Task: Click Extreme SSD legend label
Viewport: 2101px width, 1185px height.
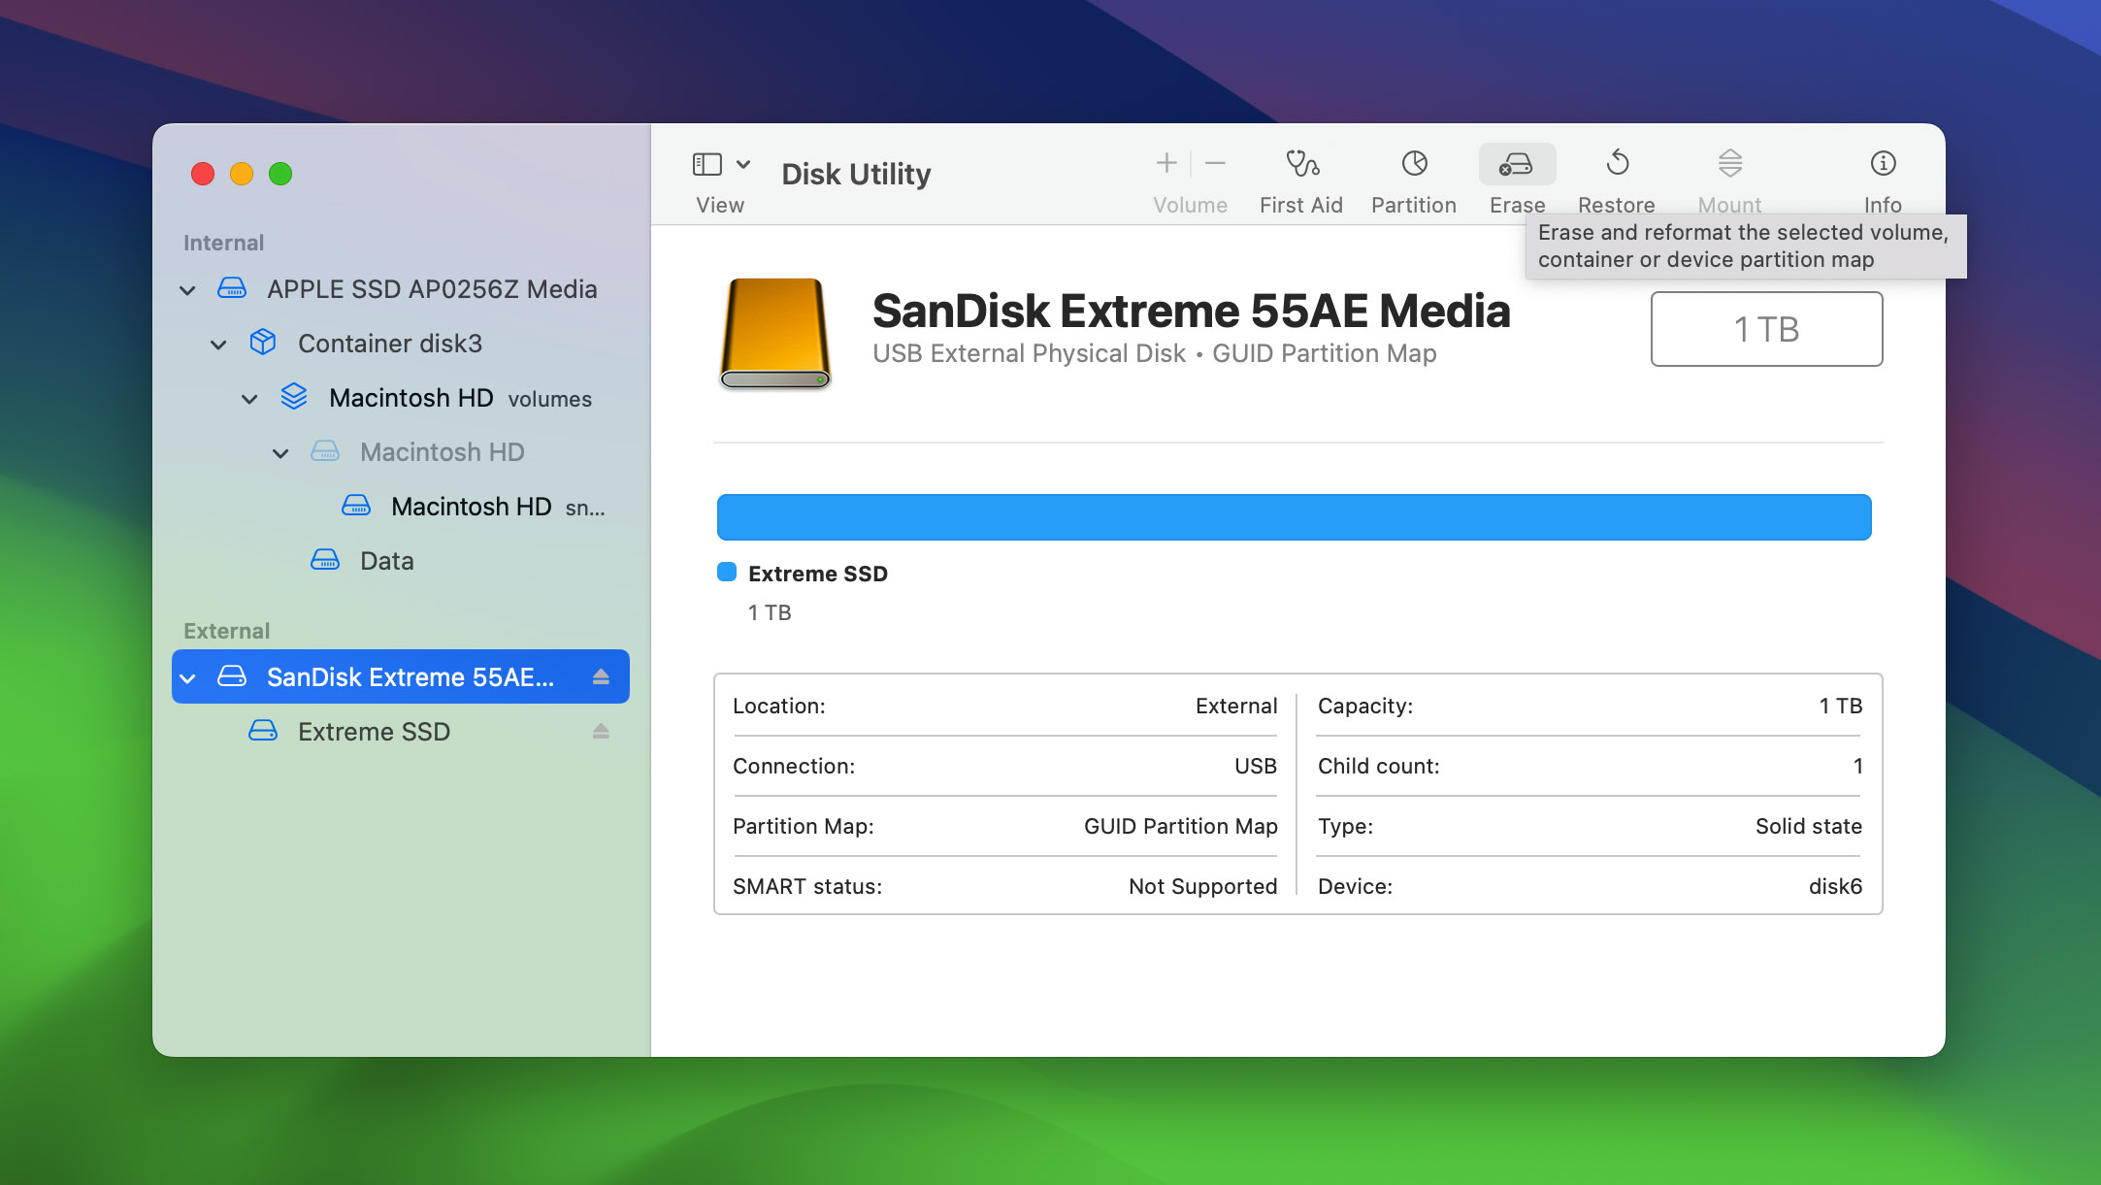Action: coord(817,574)
